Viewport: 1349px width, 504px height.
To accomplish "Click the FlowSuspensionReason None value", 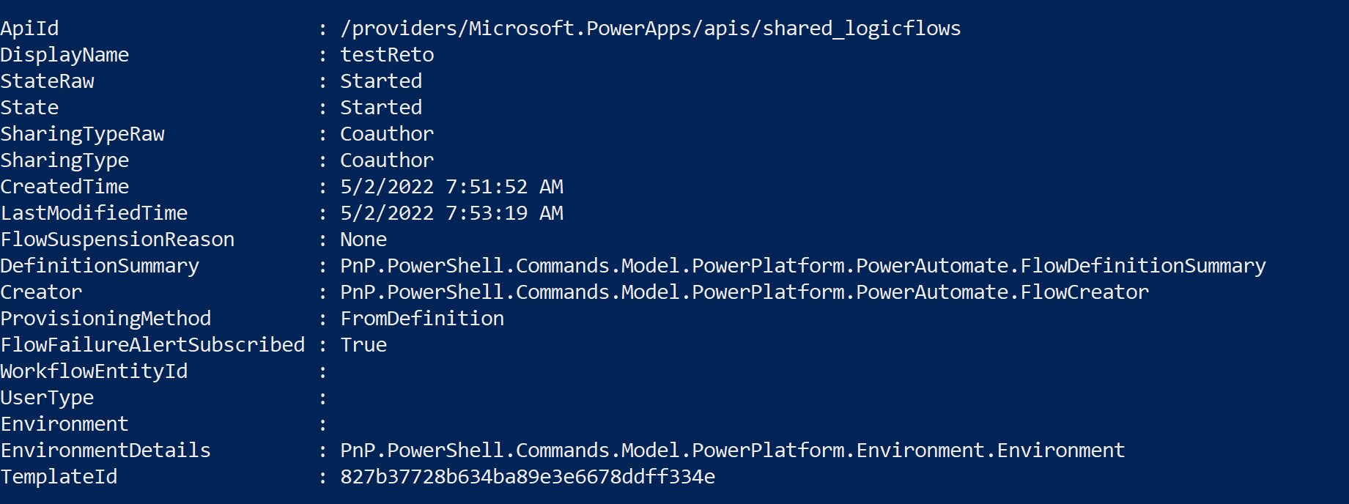I will [363, 240].
